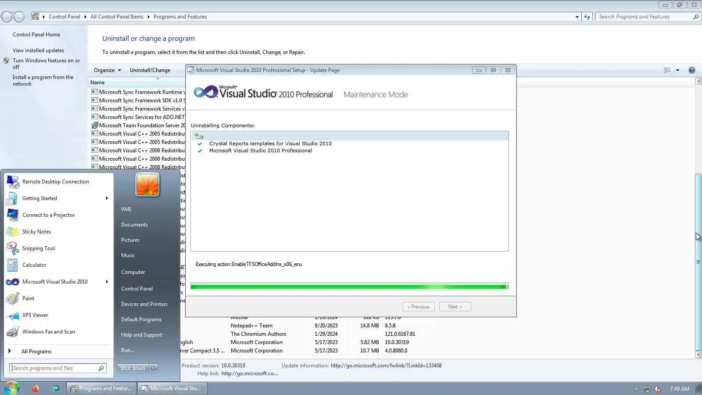Open Programs and Features help icon

point(692,70)
